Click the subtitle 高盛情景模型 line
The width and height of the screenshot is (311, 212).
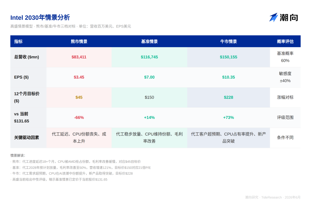coord(71,26)
